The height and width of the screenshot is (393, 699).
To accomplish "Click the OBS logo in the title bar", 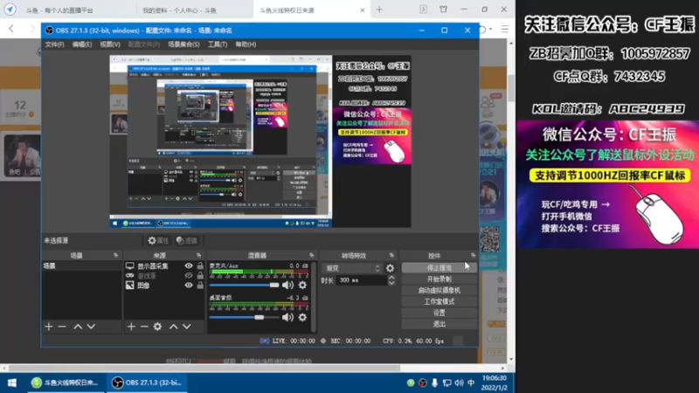I will (49, 31).
